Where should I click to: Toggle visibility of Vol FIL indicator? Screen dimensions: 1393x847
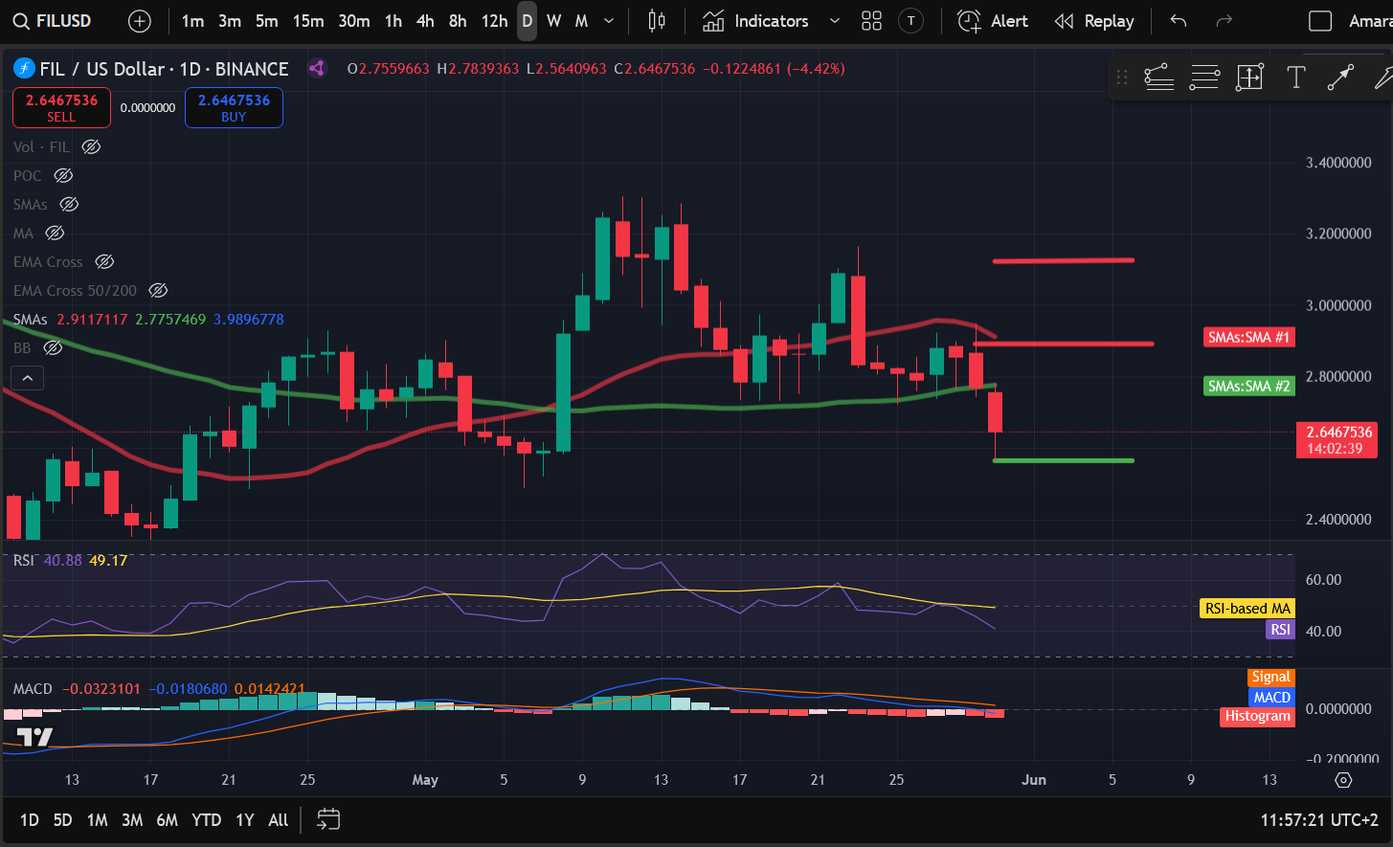click(x=91, y=146)
